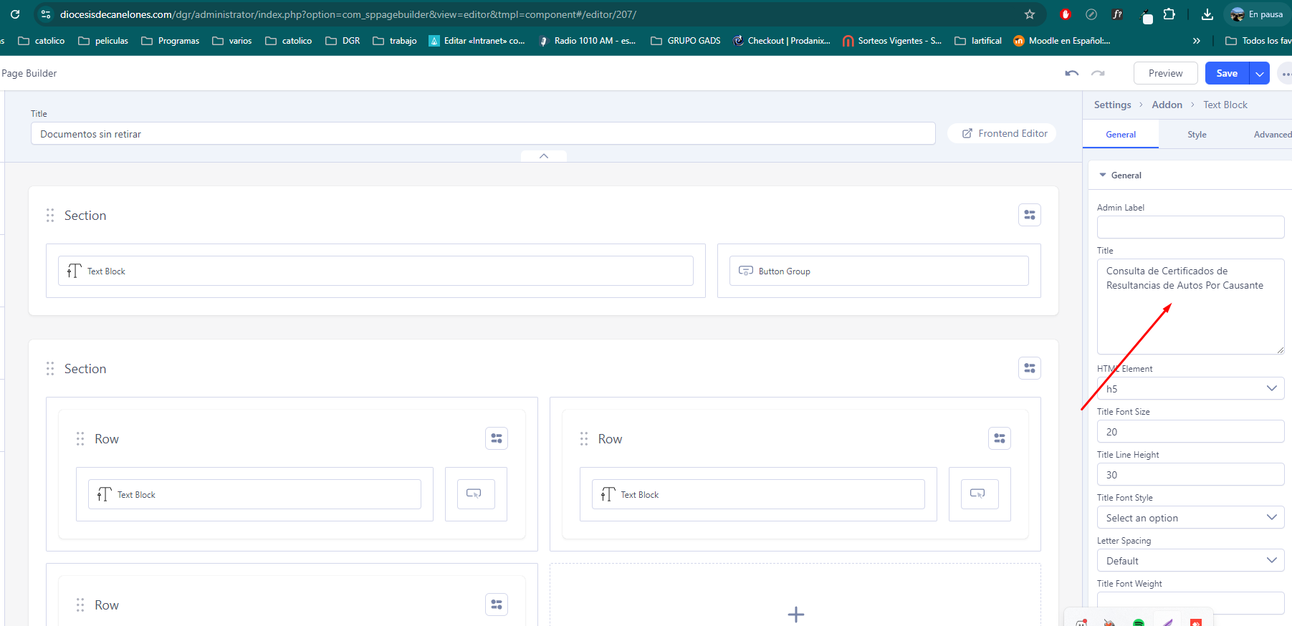Open options icon for the bottom Row
Viewport: 1292px width, 626px height.
[497, 605]
